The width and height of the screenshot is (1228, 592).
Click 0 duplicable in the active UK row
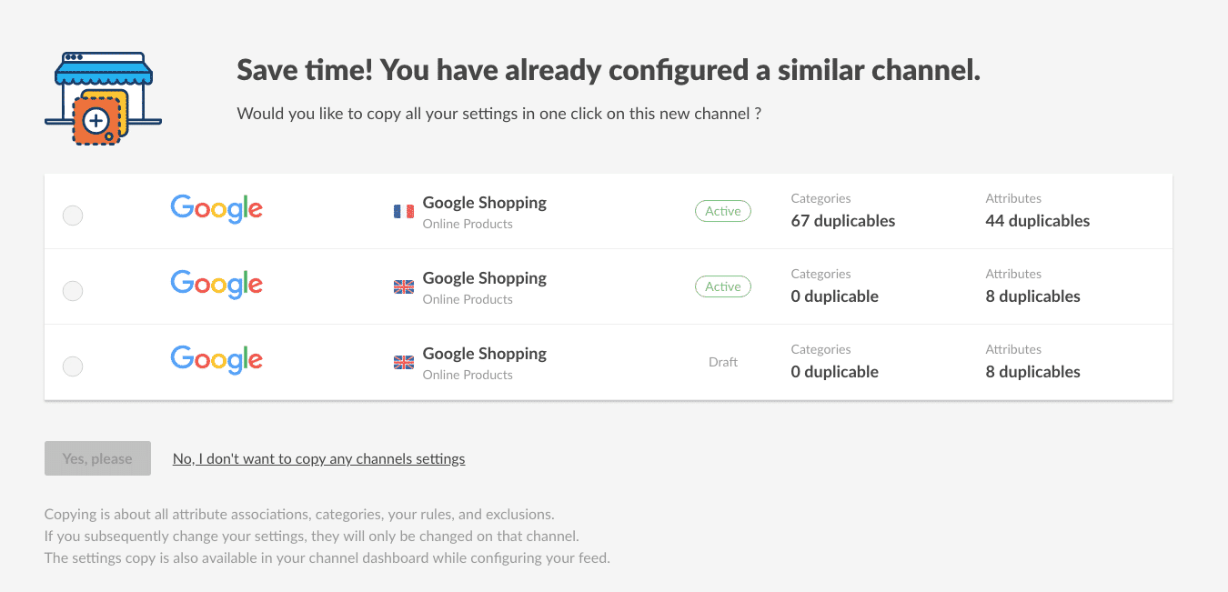[835, 296]
